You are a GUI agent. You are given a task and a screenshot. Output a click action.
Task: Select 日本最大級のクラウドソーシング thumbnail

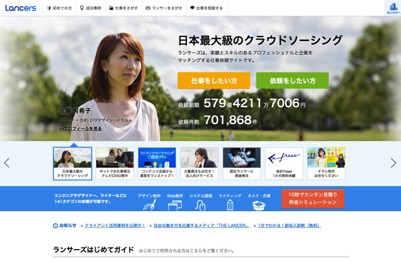pos(72,164)
